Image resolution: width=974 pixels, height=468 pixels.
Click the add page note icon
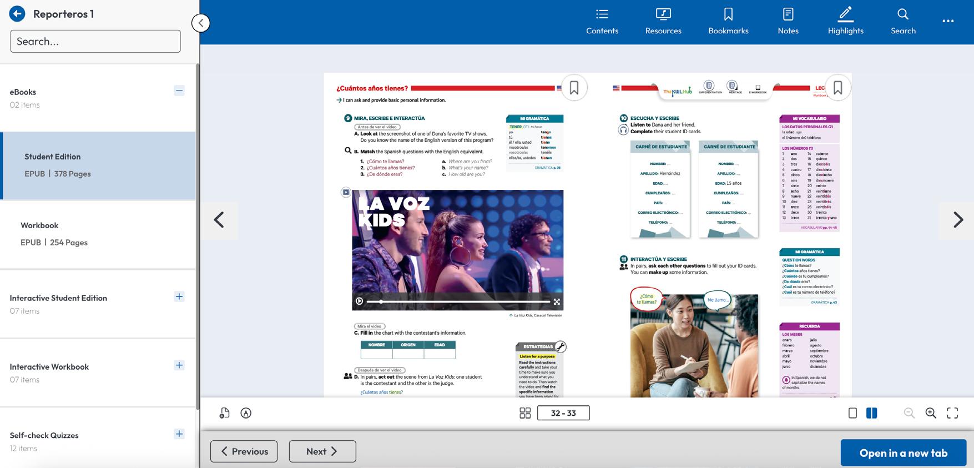(x=224, y=413)
